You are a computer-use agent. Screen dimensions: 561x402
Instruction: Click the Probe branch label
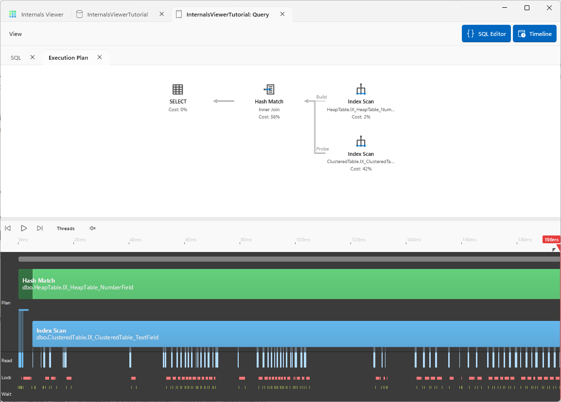[x=322, y=149]
